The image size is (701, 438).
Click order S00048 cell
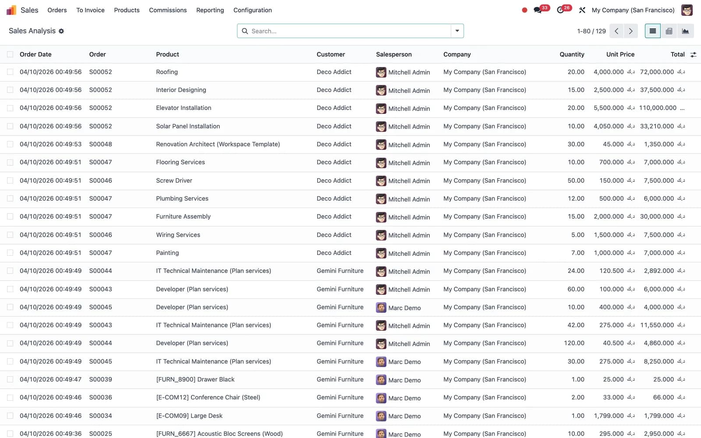[101, 144]
